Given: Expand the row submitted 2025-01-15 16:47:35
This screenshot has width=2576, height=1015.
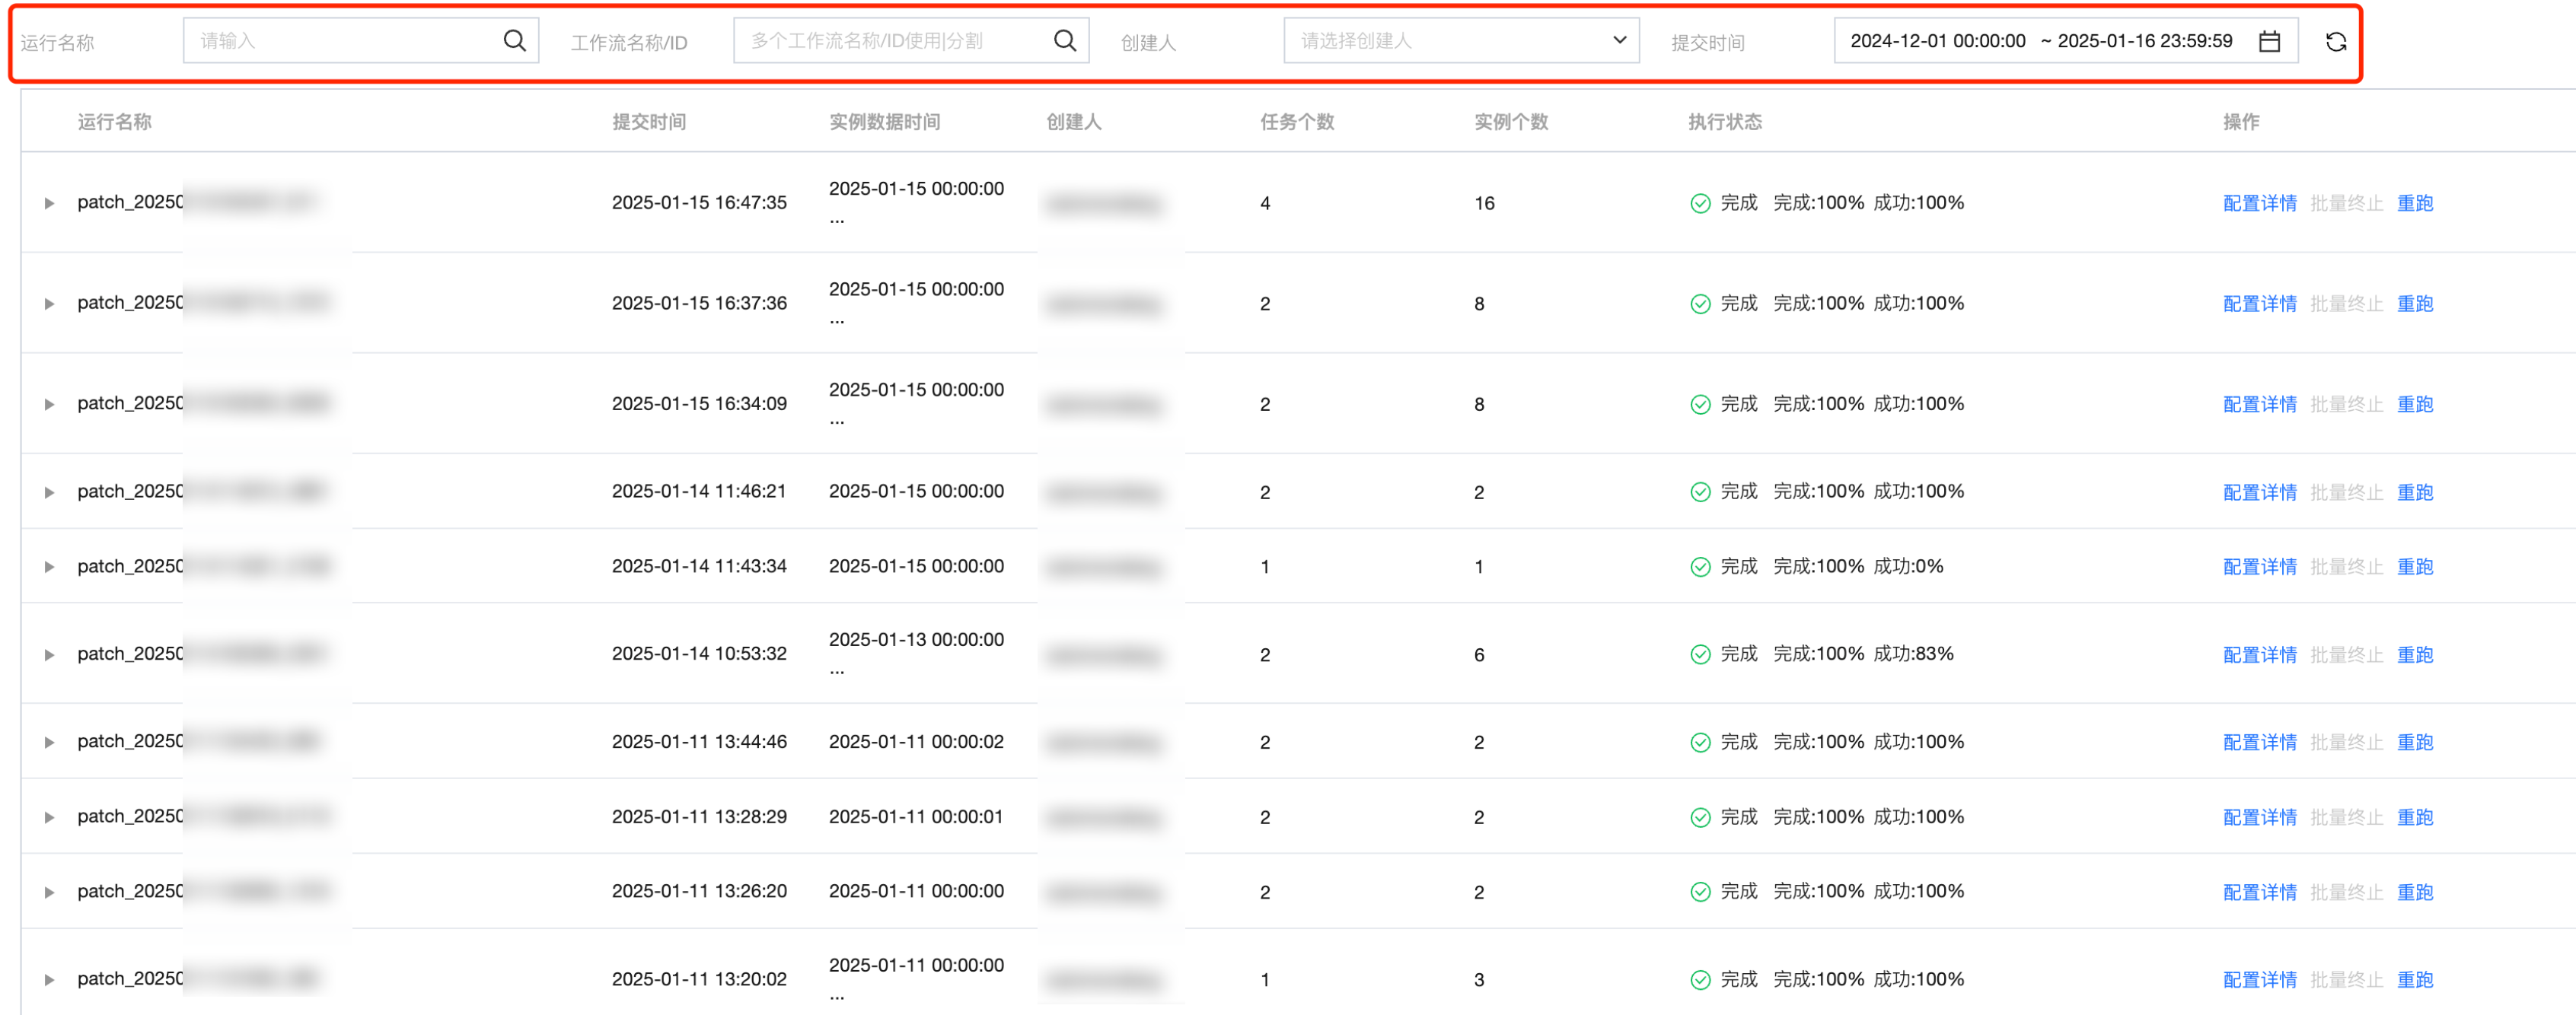Looking at the screenshot, I should click(x=49, y=204).
